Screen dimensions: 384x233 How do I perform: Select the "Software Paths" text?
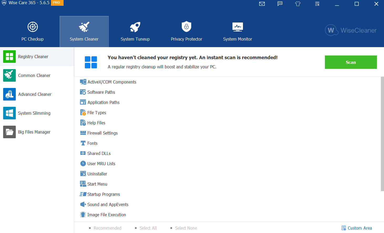(x=101, y=92)
